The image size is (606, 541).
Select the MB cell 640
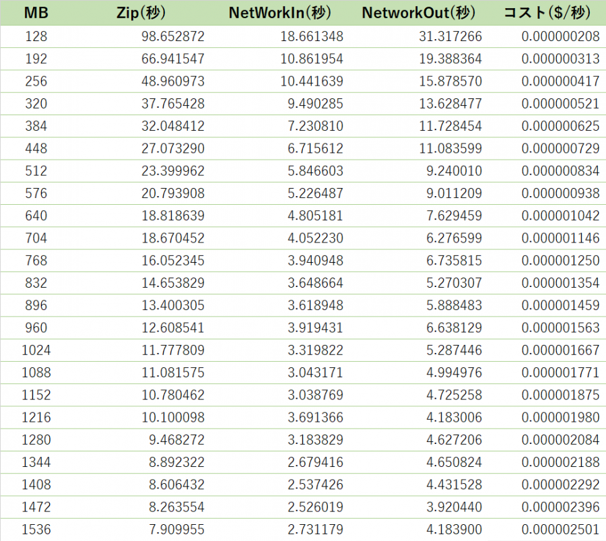pos(36,216)
